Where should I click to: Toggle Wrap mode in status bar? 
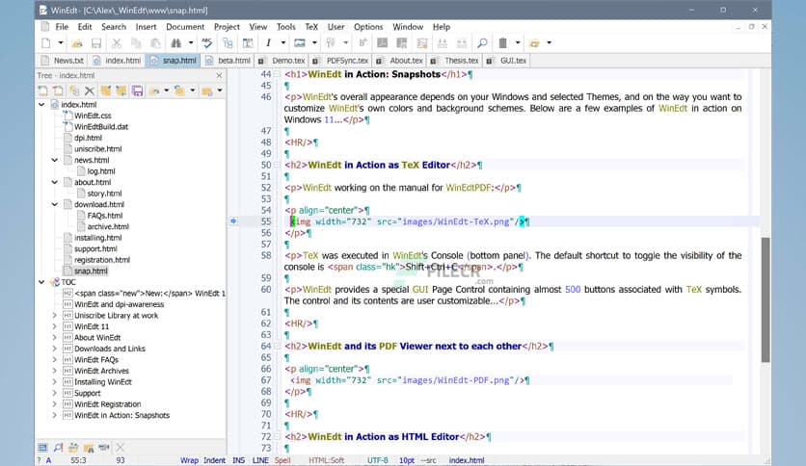pyautogui.click(x=189, y=460)
